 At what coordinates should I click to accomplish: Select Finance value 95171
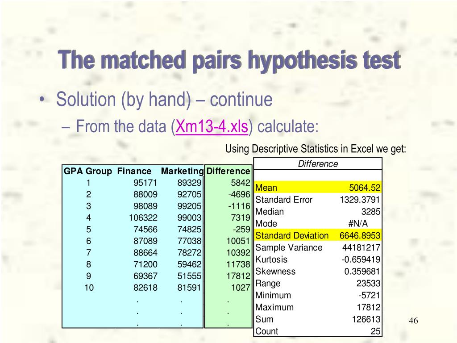coord(145,183)
